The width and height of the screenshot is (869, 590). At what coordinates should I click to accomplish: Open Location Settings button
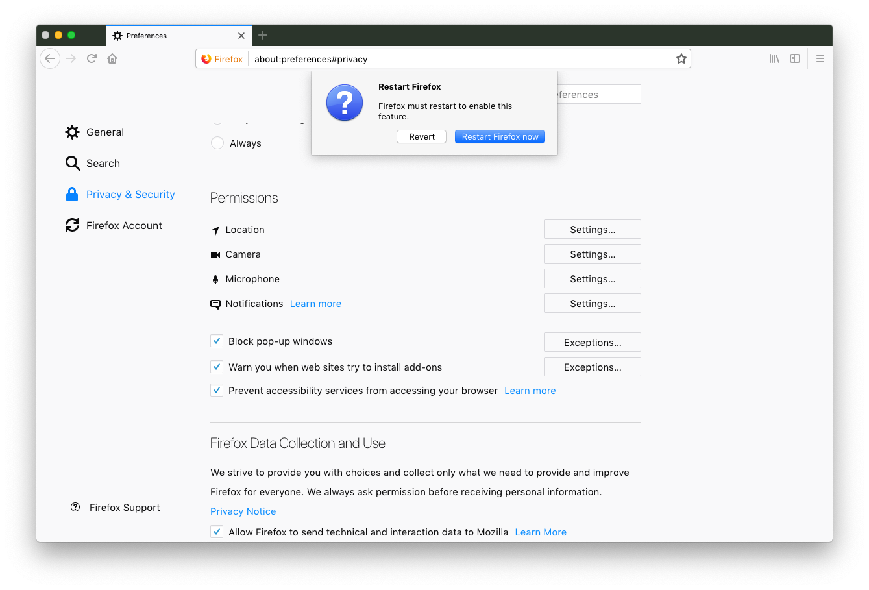click(x=593, y=229)
